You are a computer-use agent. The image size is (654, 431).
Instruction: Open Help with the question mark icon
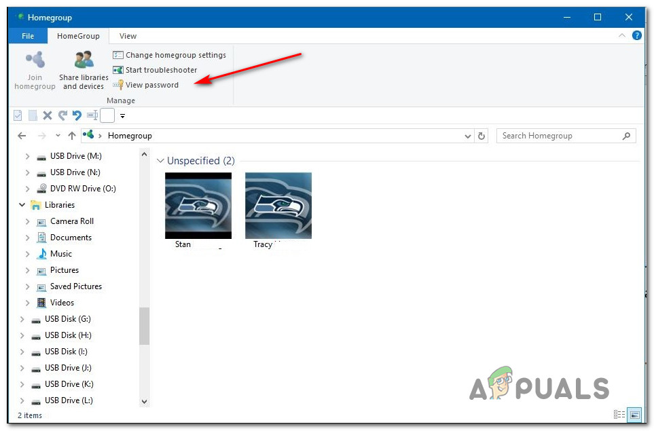click(x=637, y=35)
